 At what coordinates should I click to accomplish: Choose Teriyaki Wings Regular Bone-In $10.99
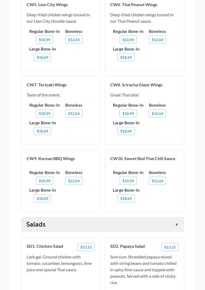click(44, 114)
